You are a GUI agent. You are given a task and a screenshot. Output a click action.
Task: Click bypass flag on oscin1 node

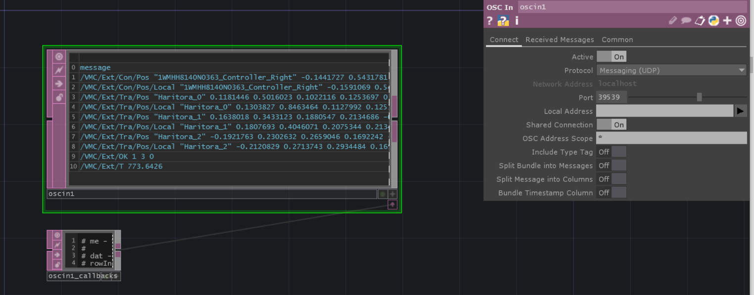(x=59, y=70)
